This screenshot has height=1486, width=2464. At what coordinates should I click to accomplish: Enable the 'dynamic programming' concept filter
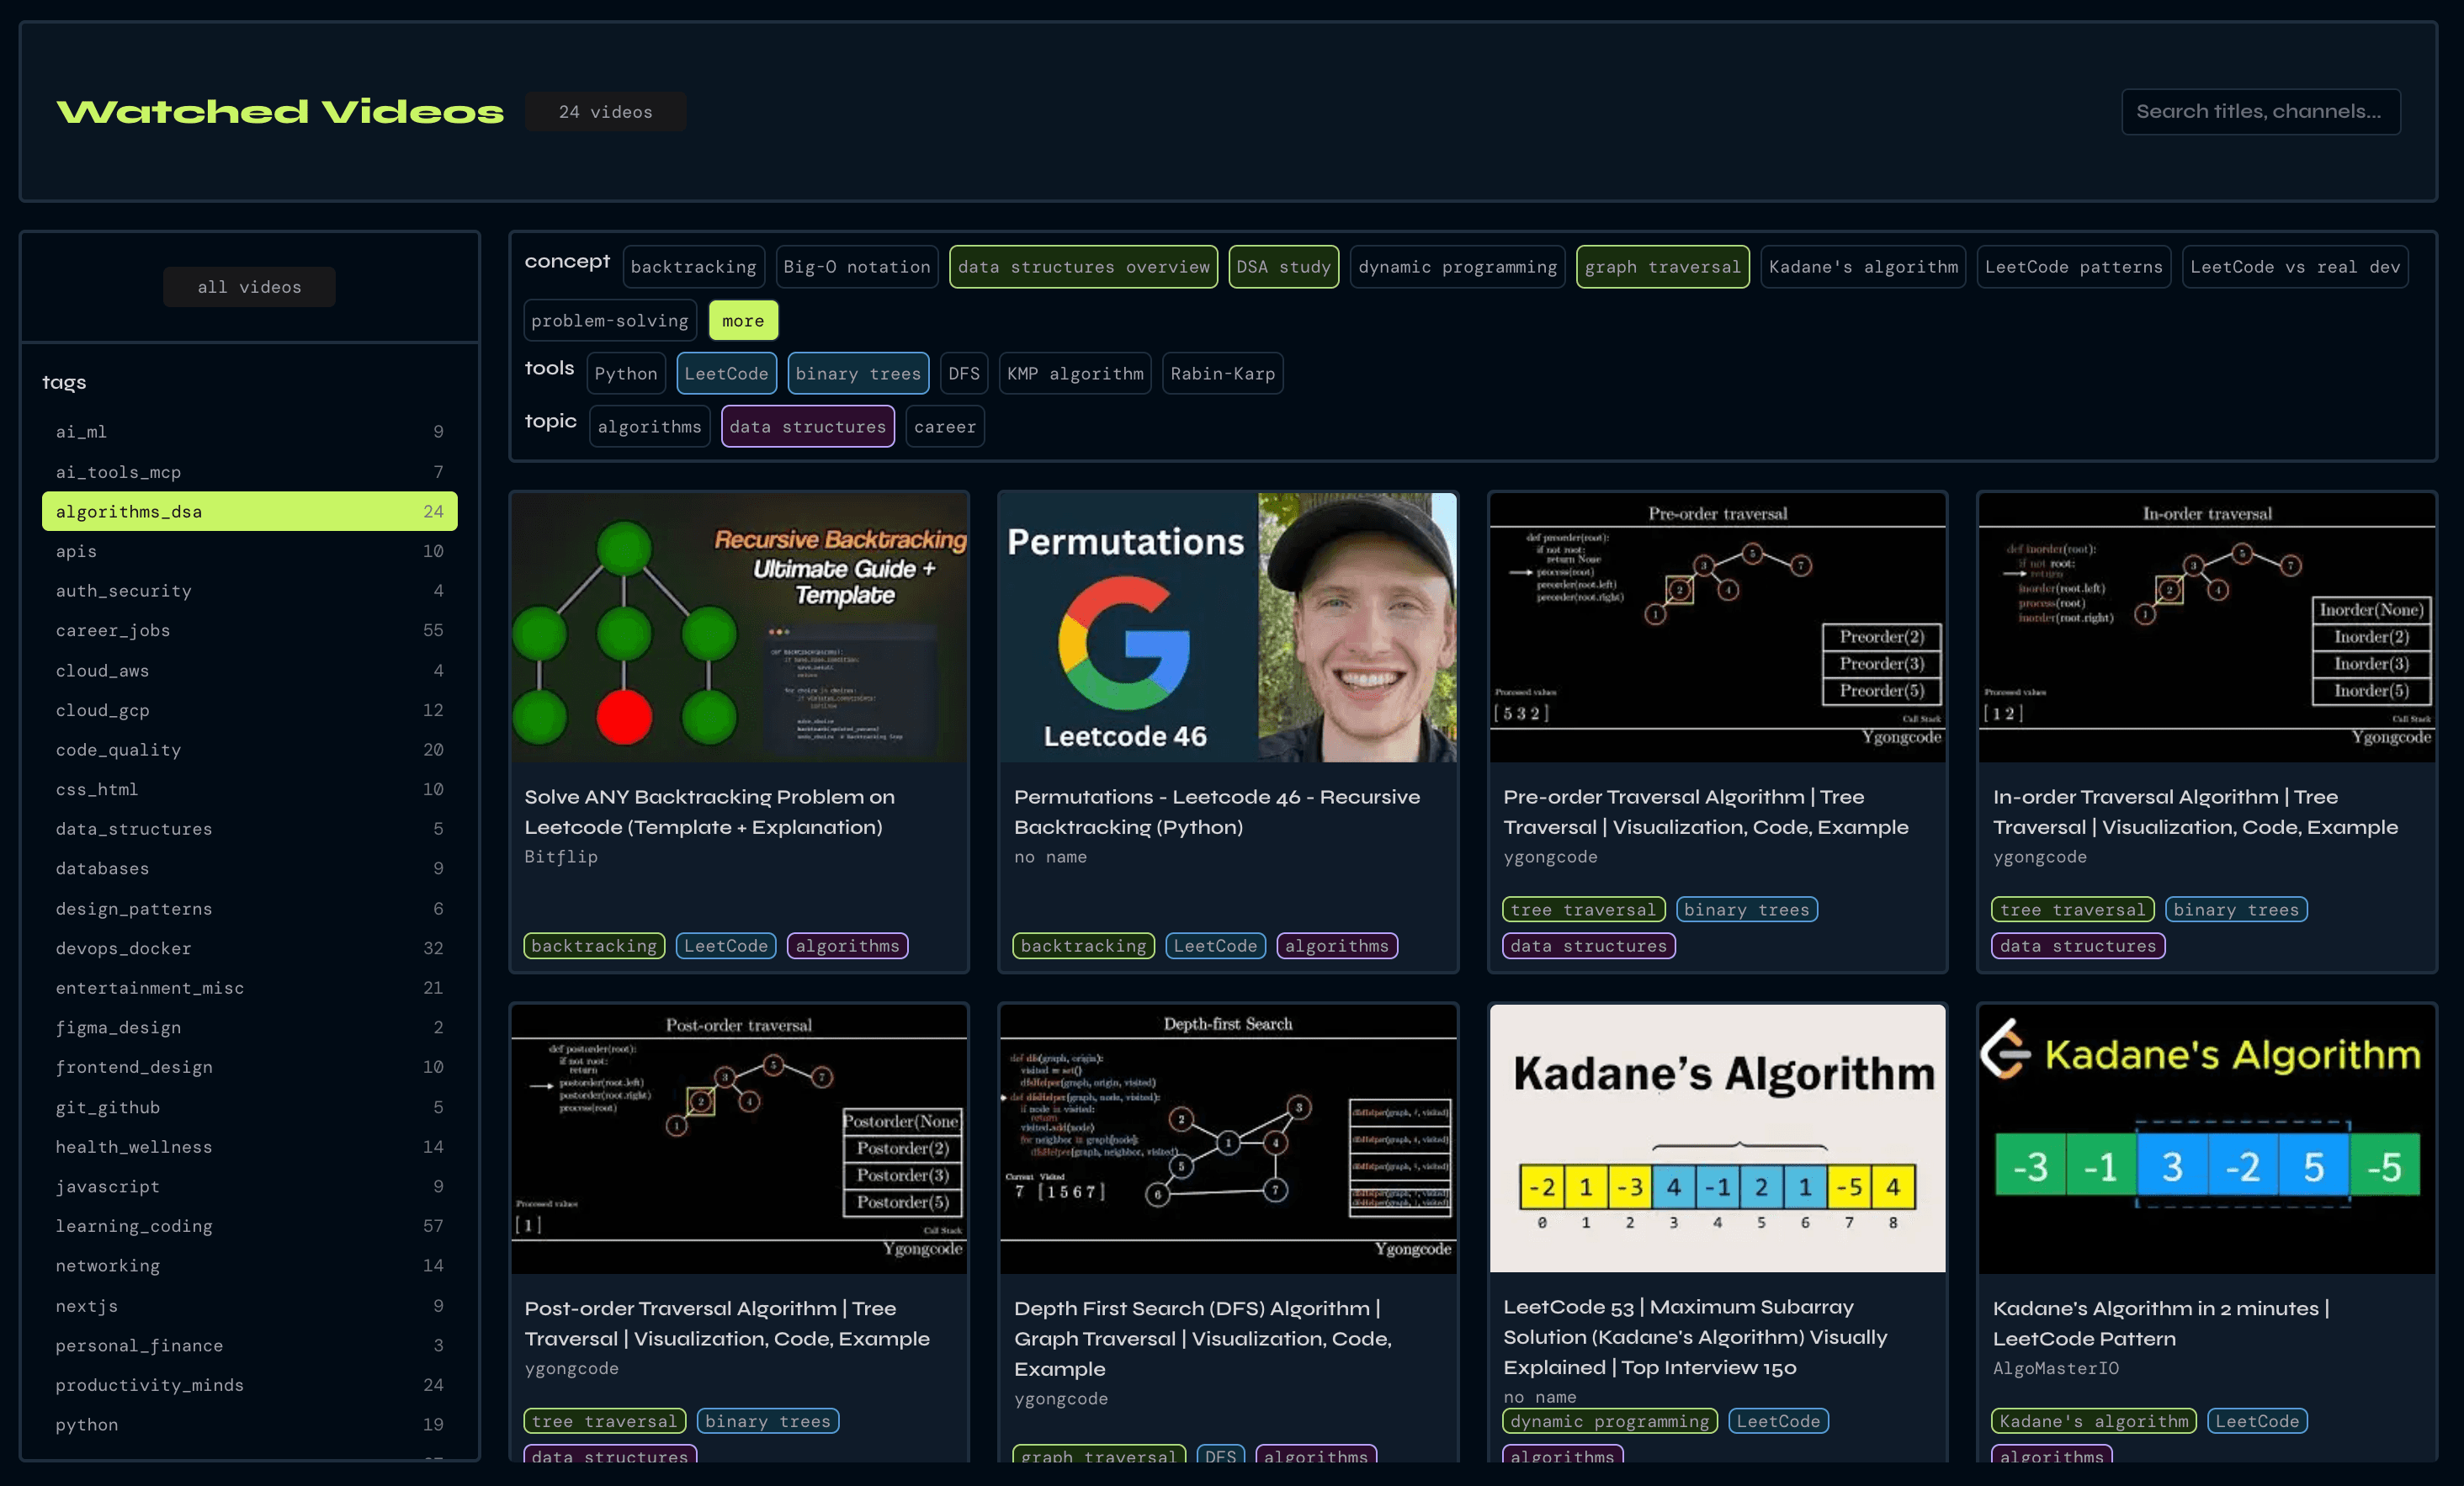[x=1457, y=267]
